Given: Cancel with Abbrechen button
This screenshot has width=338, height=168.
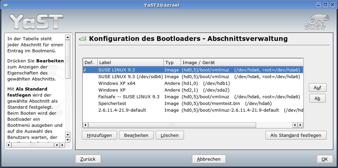Looking at the screenshot, I should (209, 159).
